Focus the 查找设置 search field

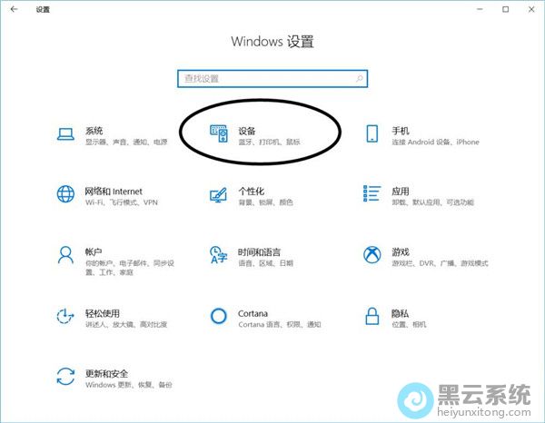tap(272, 79)
